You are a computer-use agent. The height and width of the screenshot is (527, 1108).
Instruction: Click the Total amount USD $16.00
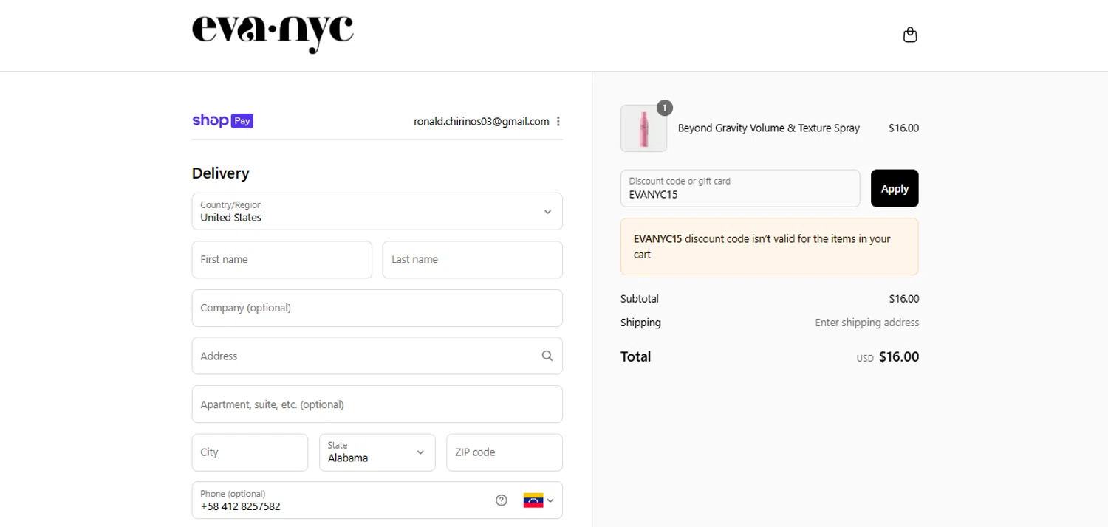click(888, 357)
